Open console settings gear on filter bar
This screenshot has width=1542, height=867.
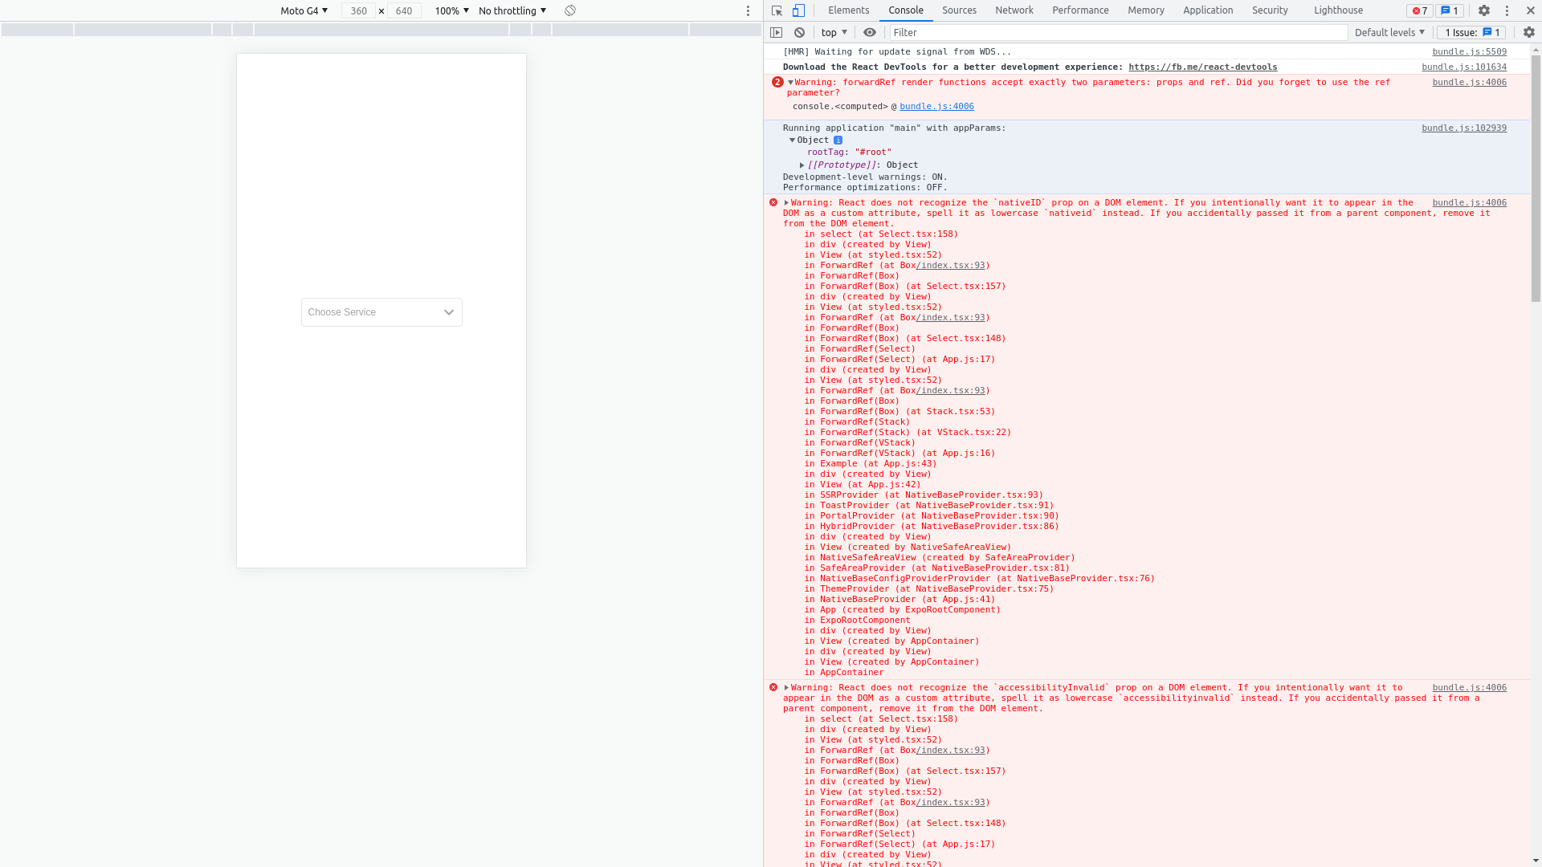click(x=1527, y=32)
